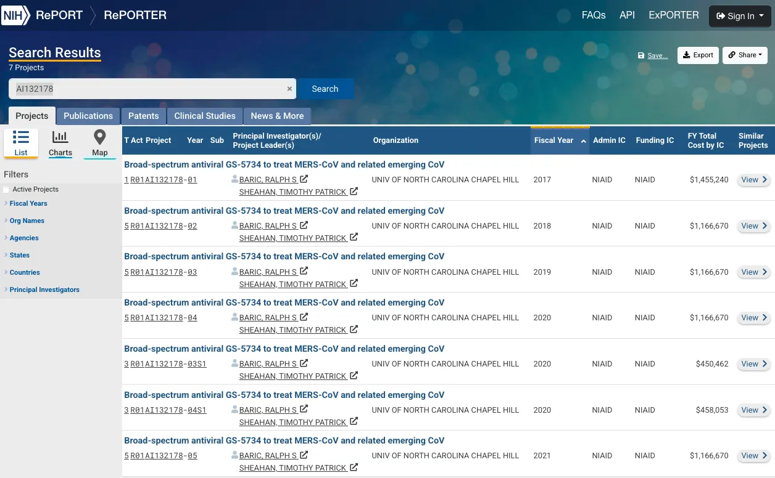775x478 pixels.
Task: Switch to List view
Action: [21, 143]
